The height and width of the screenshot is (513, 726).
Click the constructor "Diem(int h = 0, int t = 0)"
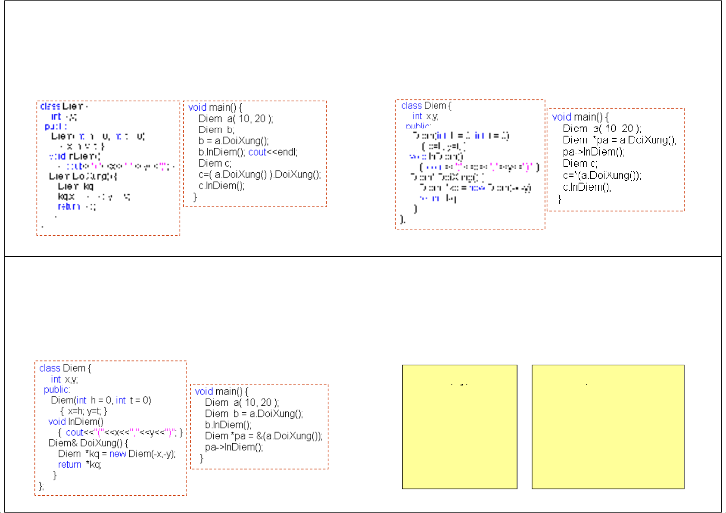[101, 400]
